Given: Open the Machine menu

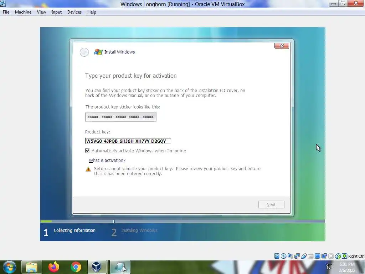Looking at the screenshot, I should click(x=23, y=12).
